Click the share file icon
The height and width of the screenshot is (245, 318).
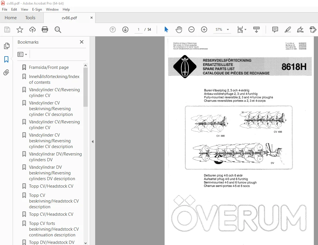(x=313, y=30)
